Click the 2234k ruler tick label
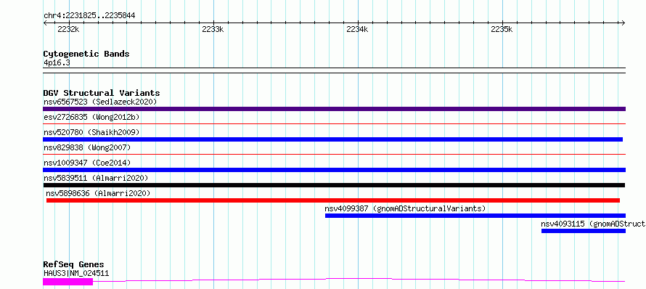Screen dimensions: 646x289 [x=357, y=29]
